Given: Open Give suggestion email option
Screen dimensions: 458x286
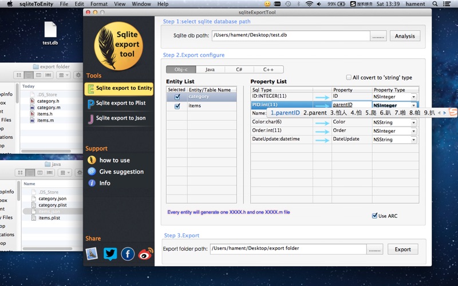Looking at the screenshot, I should tap(116, 172).
